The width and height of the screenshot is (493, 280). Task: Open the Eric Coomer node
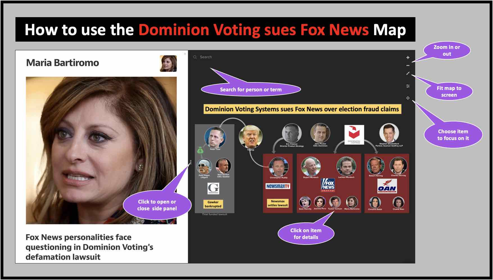[x=292, y=133]
